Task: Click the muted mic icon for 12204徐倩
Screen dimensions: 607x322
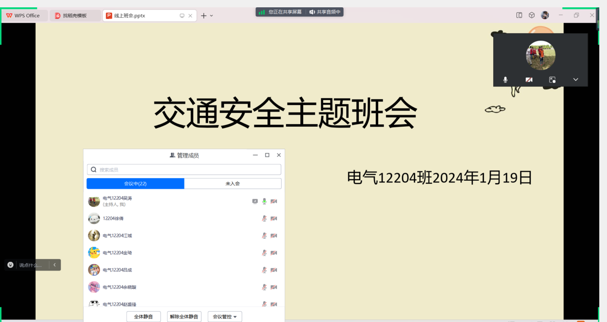Action: [264, 218]
